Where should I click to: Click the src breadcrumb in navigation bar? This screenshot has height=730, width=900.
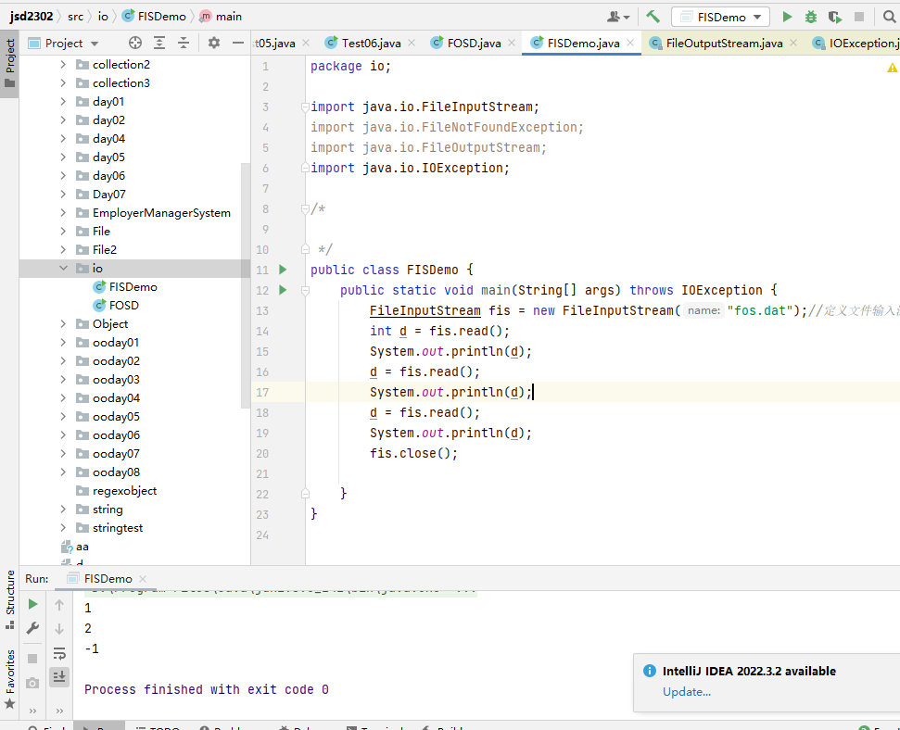coord(74,16)
